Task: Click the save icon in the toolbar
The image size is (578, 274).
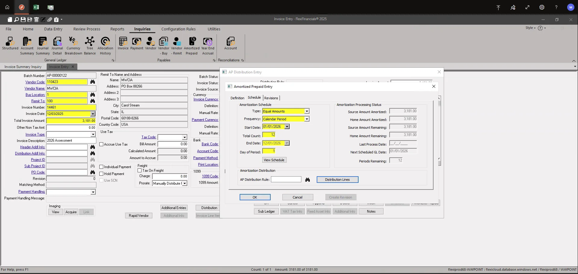Action: (23, 19)
